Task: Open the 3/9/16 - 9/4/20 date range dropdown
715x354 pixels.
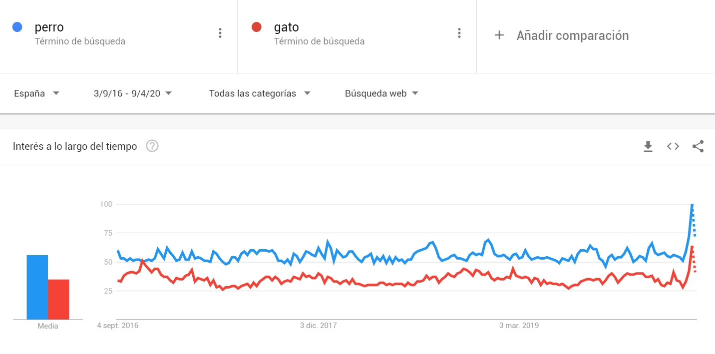Action: [133, 93]
